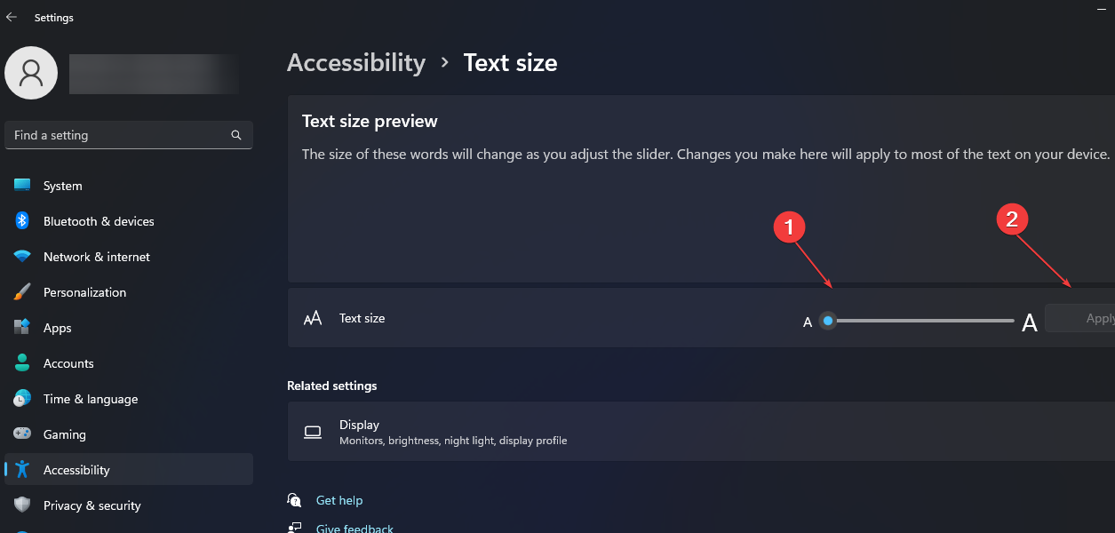
Task: Click the Time & language clock icon
Action: 22,399
